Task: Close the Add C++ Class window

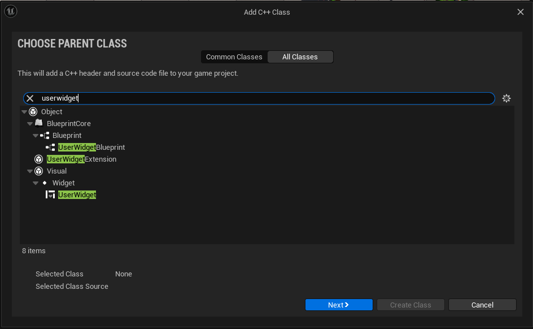Action: [x=521, y=12]
